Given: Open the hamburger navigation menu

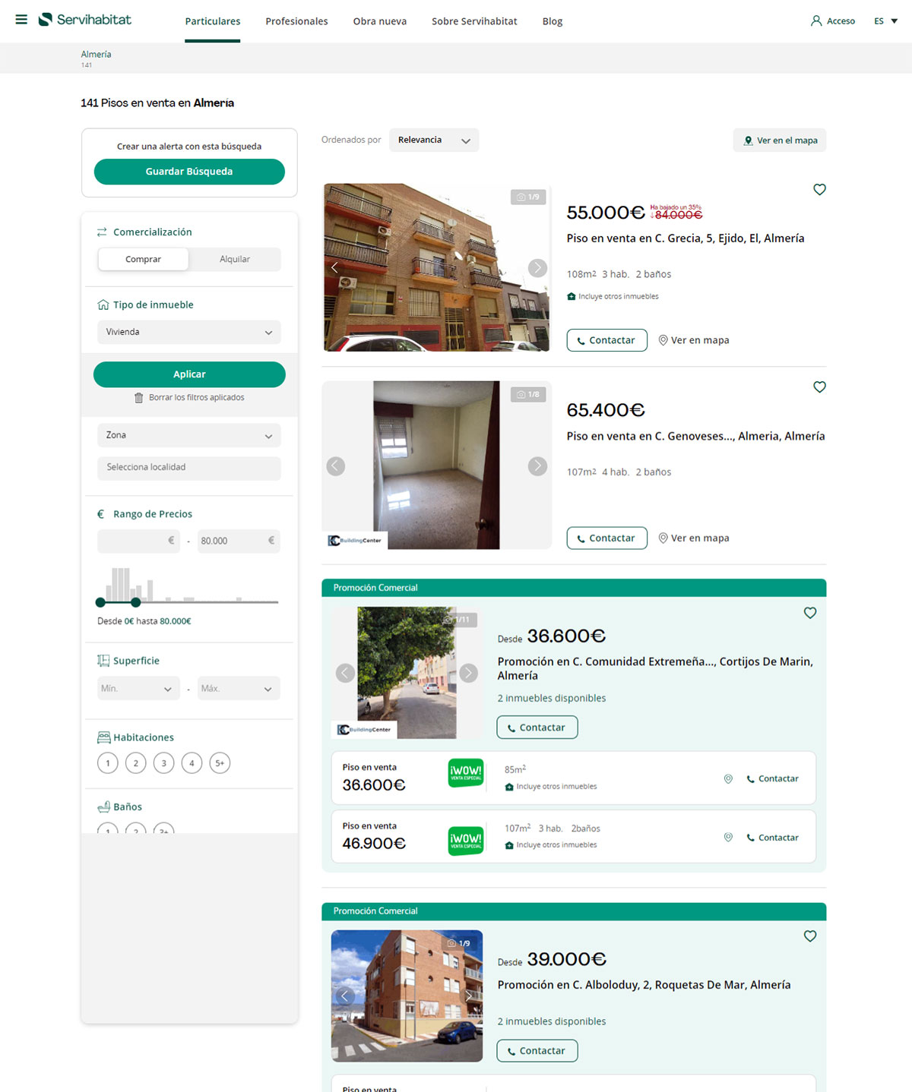Looking at the screenshot, I should point(22,20).
